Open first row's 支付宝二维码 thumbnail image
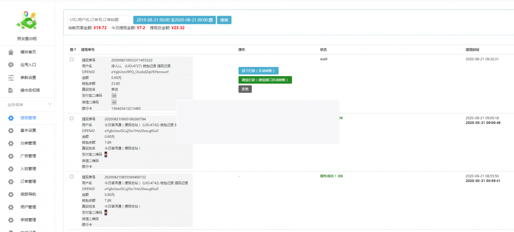This screenshot has height=232, width=514. point(114,96)
